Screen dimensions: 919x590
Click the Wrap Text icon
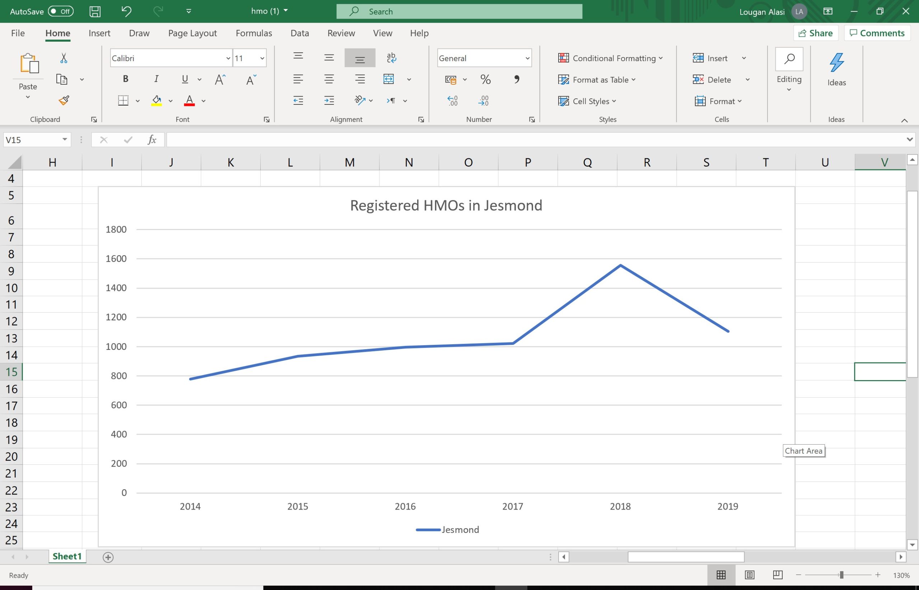[391, 58]
